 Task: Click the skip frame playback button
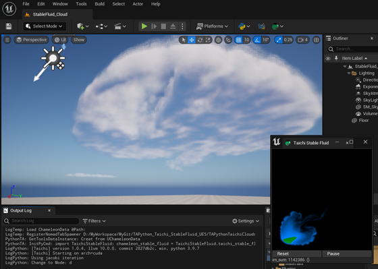tap(154, 26)
